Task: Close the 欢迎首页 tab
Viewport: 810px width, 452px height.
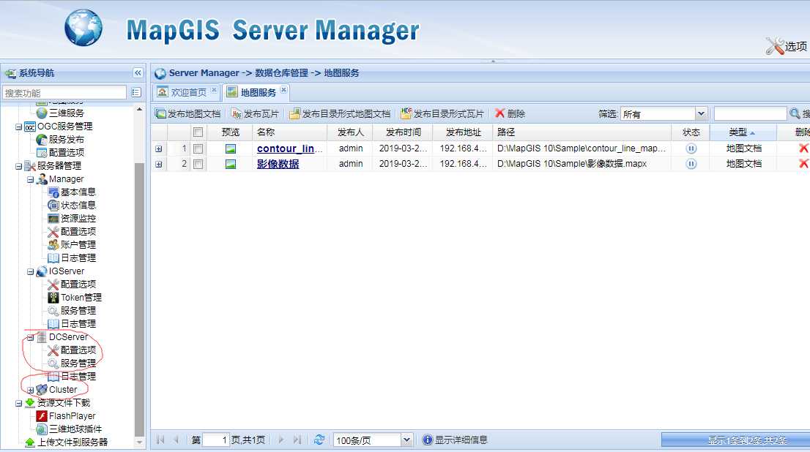Action: [x=214, y=90]
